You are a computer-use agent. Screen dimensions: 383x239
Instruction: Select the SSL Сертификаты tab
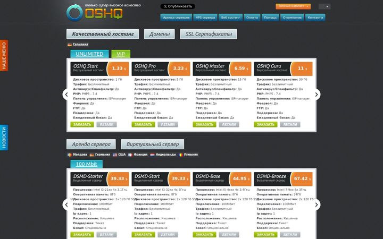209,34
